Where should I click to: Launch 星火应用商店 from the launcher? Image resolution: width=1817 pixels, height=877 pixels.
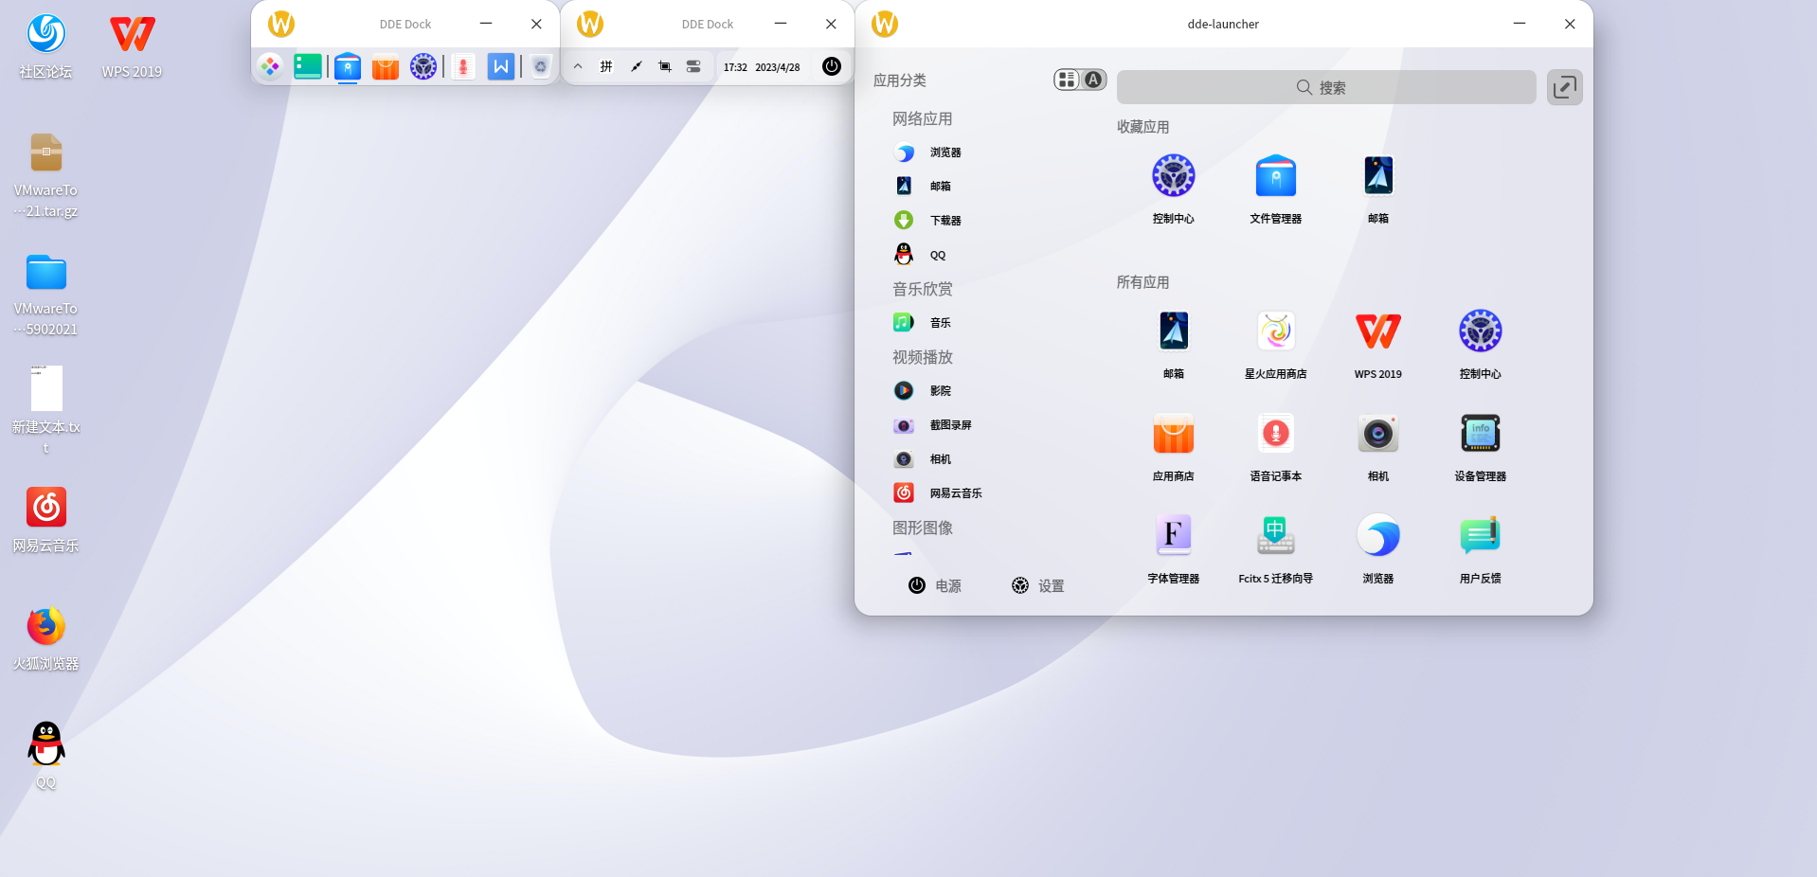coord(1276,345)
